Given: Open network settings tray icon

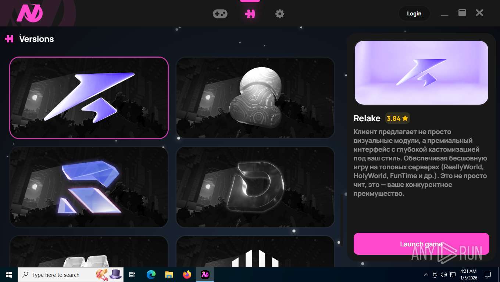Looking at the screenshot, I should click(453, 275).
